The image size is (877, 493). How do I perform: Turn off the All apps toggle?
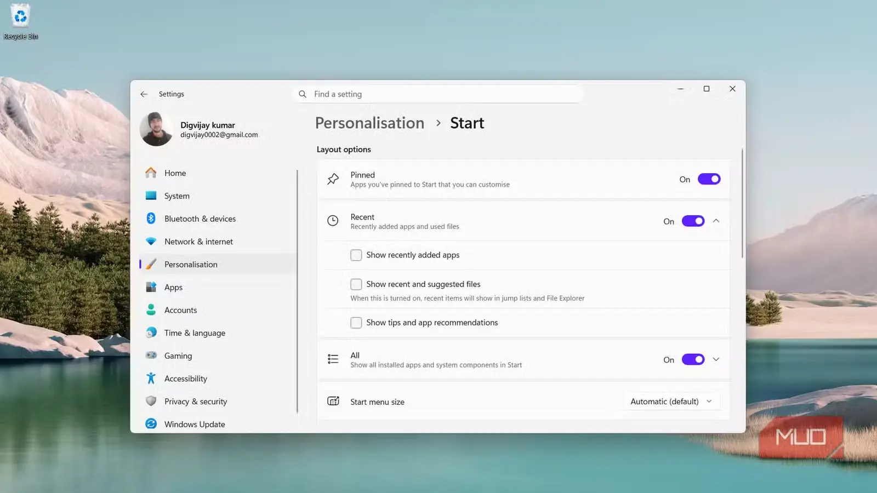click(x=693, y=360)
